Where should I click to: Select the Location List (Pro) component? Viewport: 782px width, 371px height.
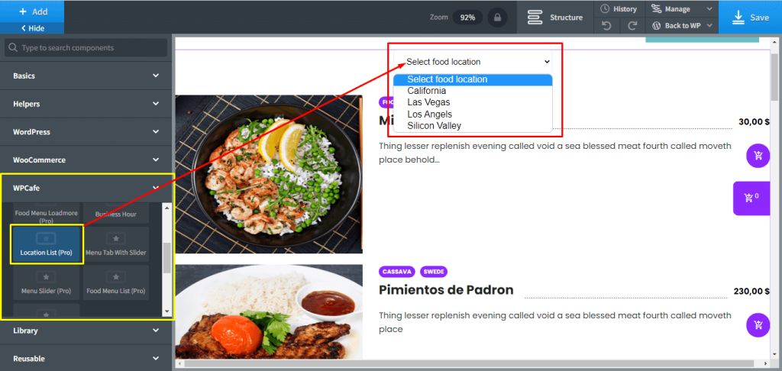(x=46, y=245)
